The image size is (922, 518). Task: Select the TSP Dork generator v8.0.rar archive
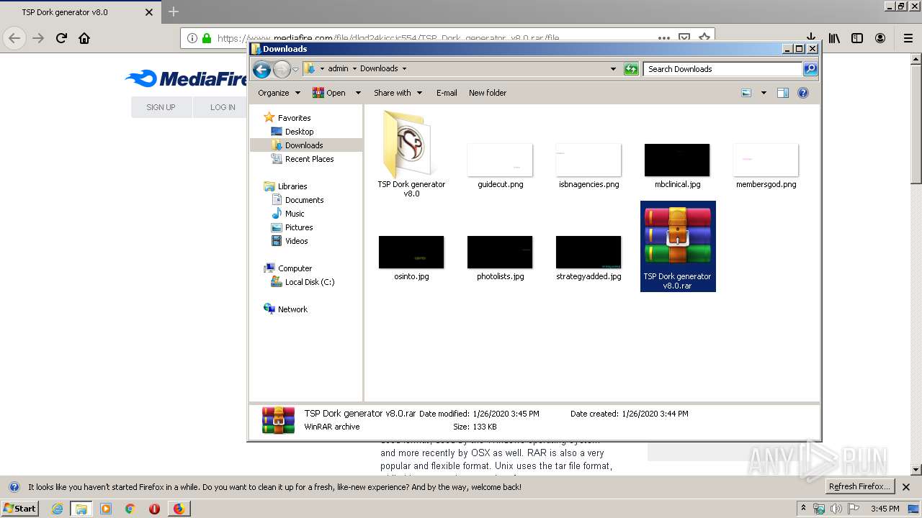coord(678,246)
